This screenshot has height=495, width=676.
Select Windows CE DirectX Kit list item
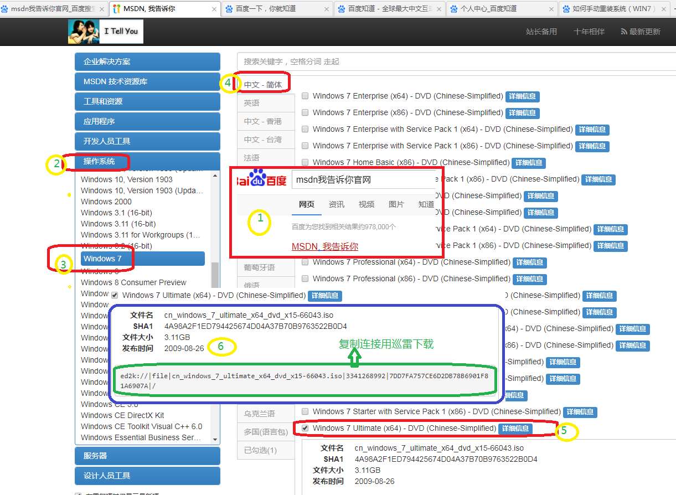coord(122,415)
